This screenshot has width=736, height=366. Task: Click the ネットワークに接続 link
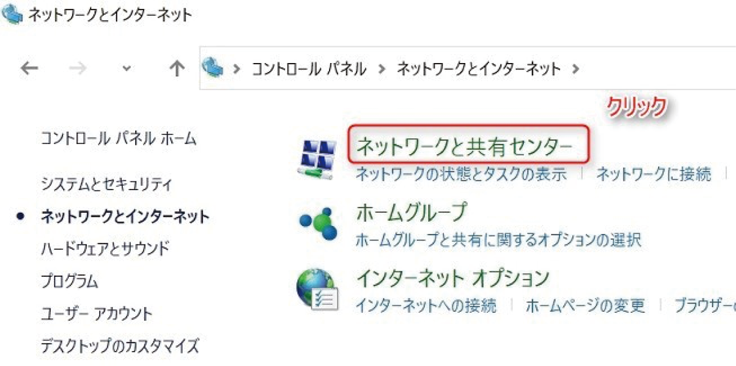[654, 174]
